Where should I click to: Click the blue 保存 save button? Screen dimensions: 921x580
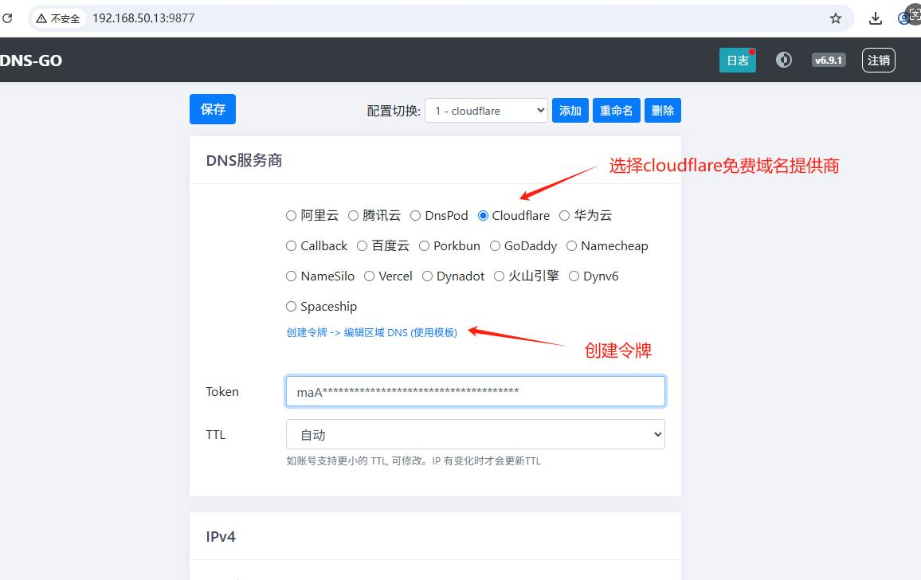tap(213, 109)
